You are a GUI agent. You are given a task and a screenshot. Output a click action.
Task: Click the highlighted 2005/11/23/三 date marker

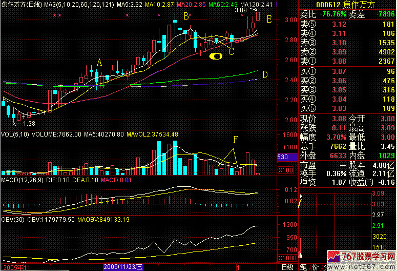coord(123,267)
